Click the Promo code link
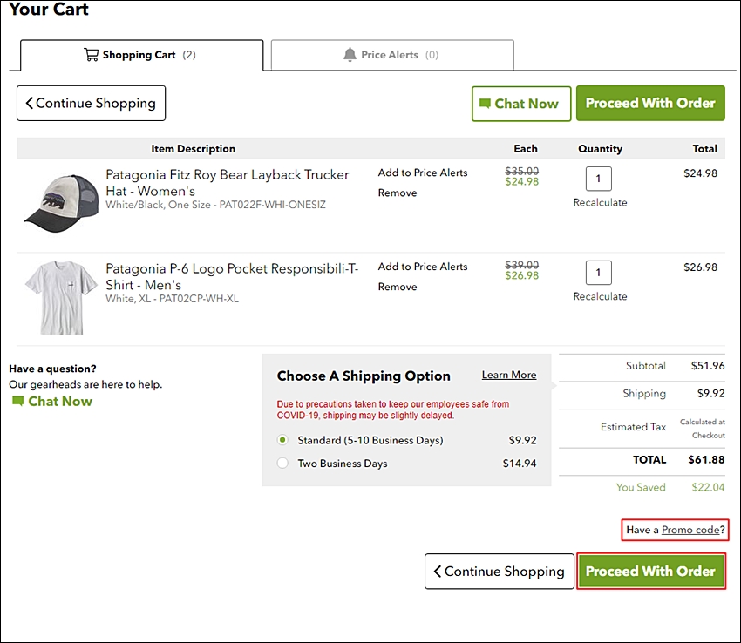 (x=690, y=530)
